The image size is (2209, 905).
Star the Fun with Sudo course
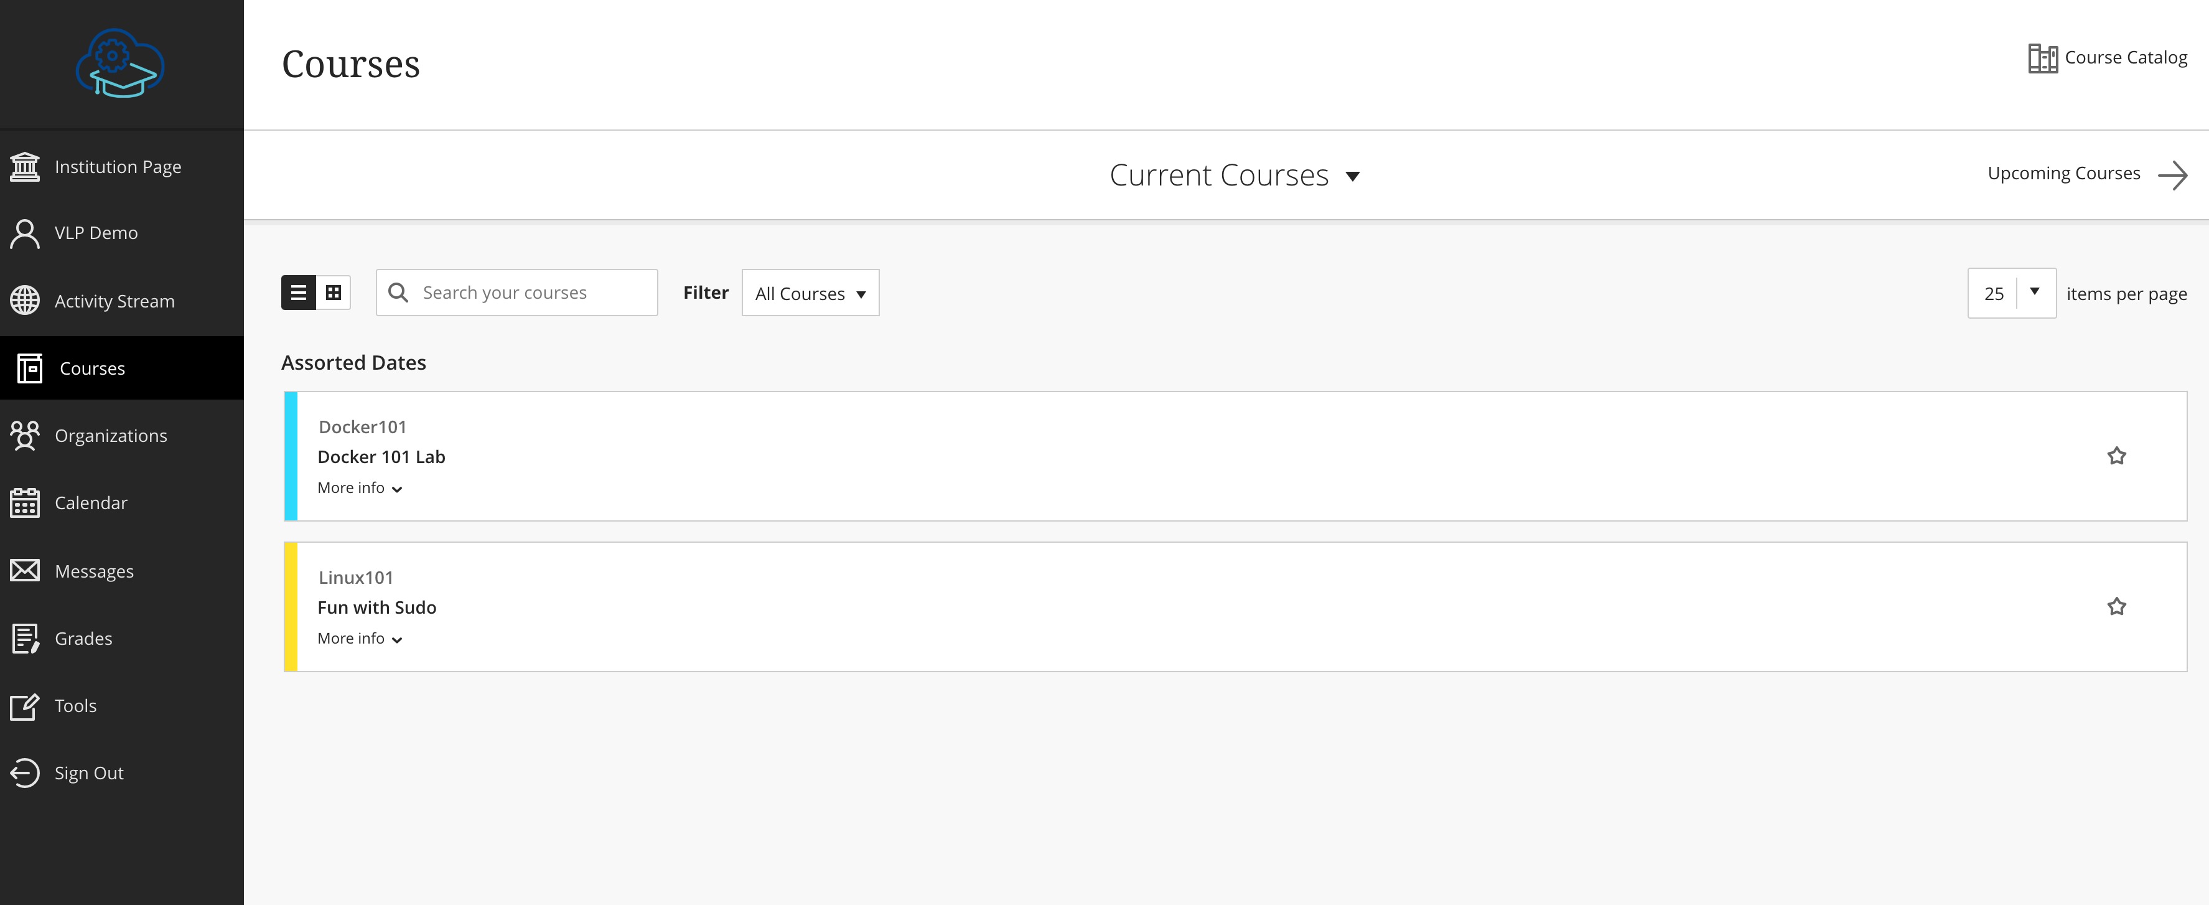tap(2116, 606)
